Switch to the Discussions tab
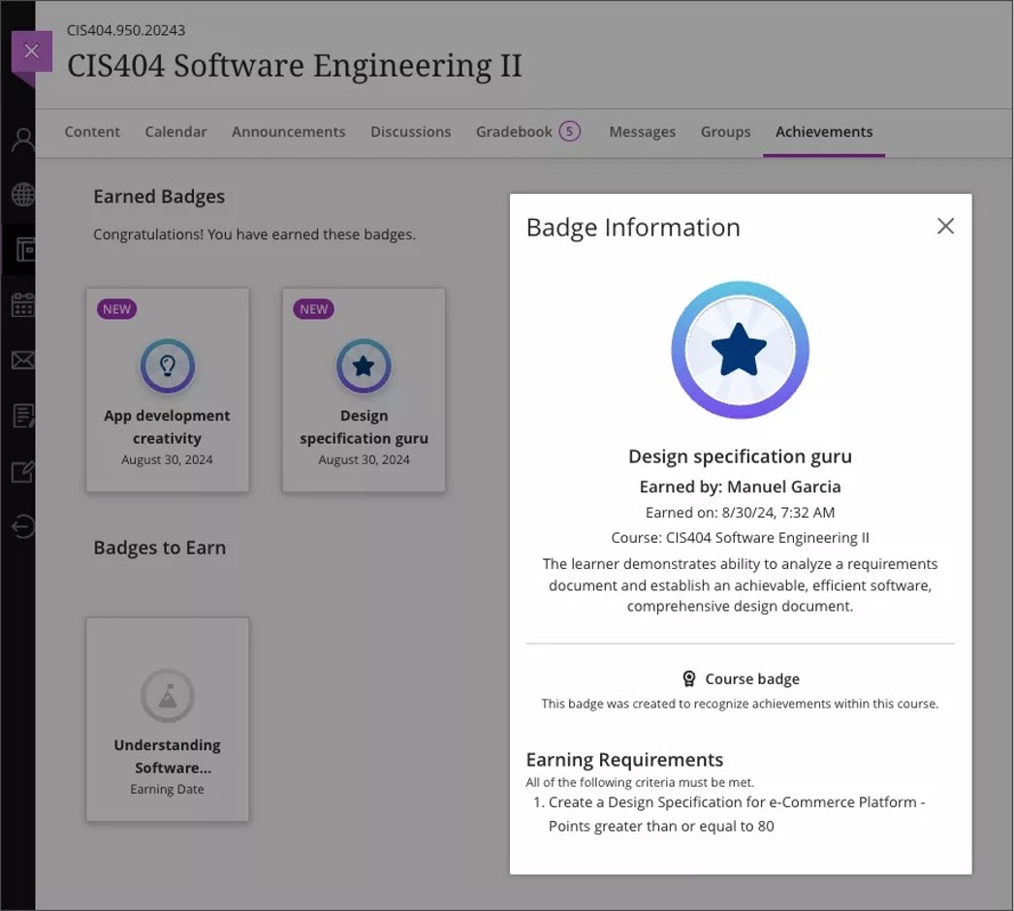The width and height of the screenshot is (1014, 911). pos(410,132)
